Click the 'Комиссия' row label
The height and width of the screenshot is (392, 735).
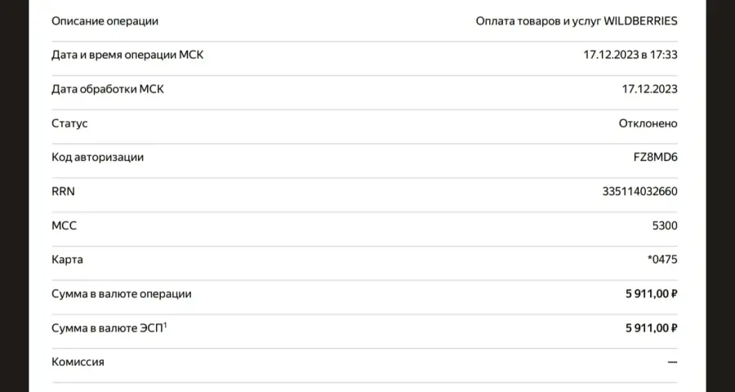pyautogui.click(x=78, y=362)
